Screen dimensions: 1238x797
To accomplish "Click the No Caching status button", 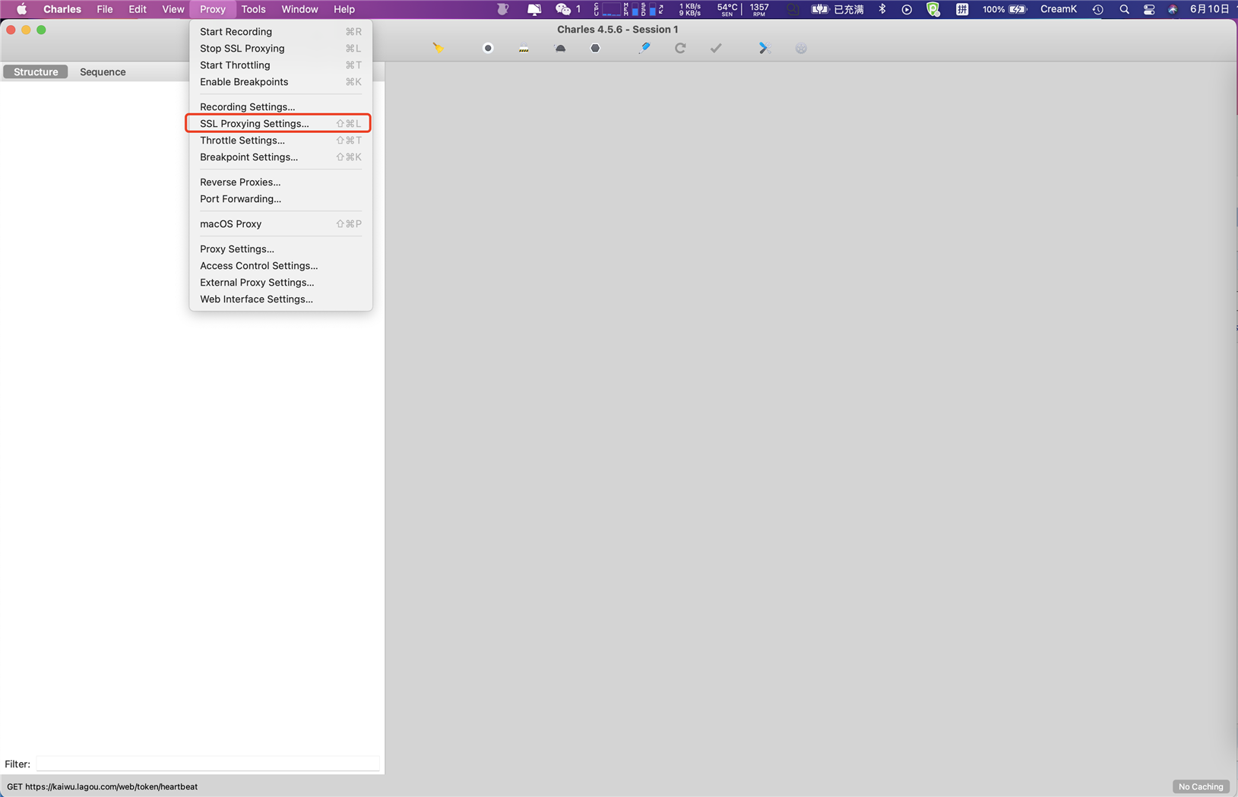I will tap(1201, 786).
